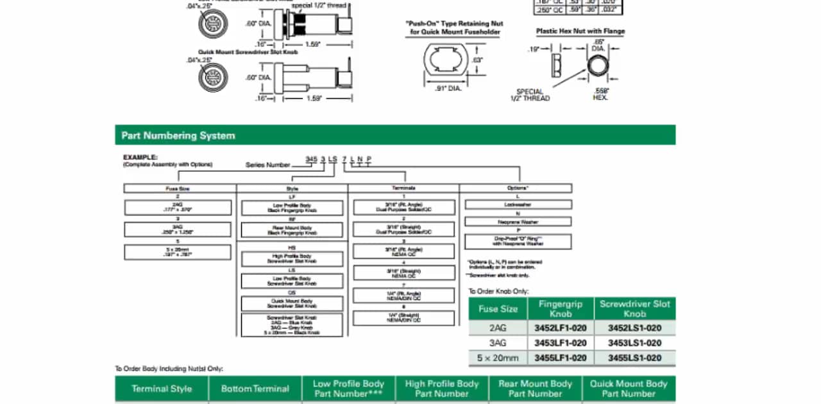This screenshot has height=404, width=821.
Task: Click the knob color legend box under Style
Action: (x=292, y=324)
